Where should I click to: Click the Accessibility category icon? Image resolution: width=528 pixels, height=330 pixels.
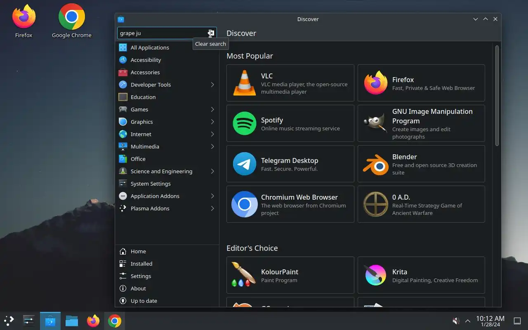[123, 60]
